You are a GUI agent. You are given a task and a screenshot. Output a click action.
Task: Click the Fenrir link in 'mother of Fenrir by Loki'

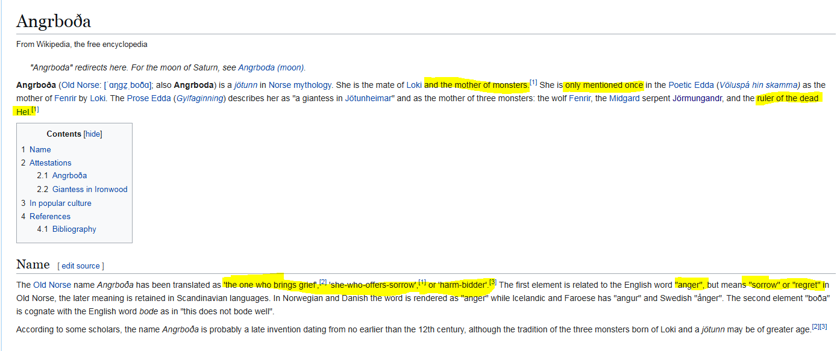pyautogui.click(x=65, y=98)
